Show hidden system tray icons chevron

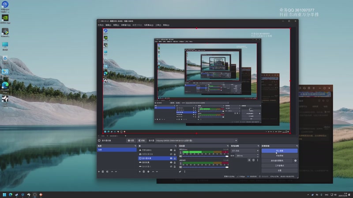point(308,194)
